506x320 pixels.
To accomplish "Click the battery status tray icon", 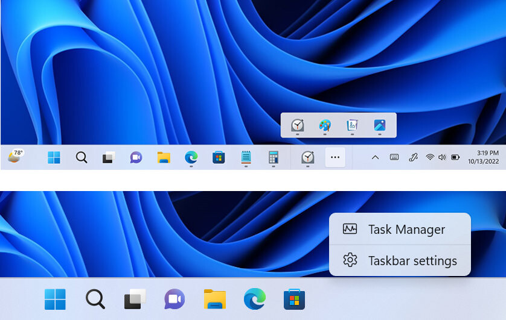I will 455,157.
